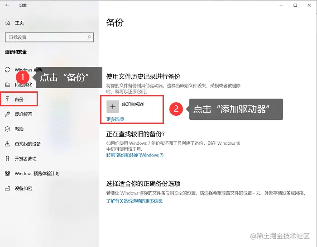Screen dimensions: 317x247
Task: Click the 查找我的设备 locator icon
Action: click(8, 144)
